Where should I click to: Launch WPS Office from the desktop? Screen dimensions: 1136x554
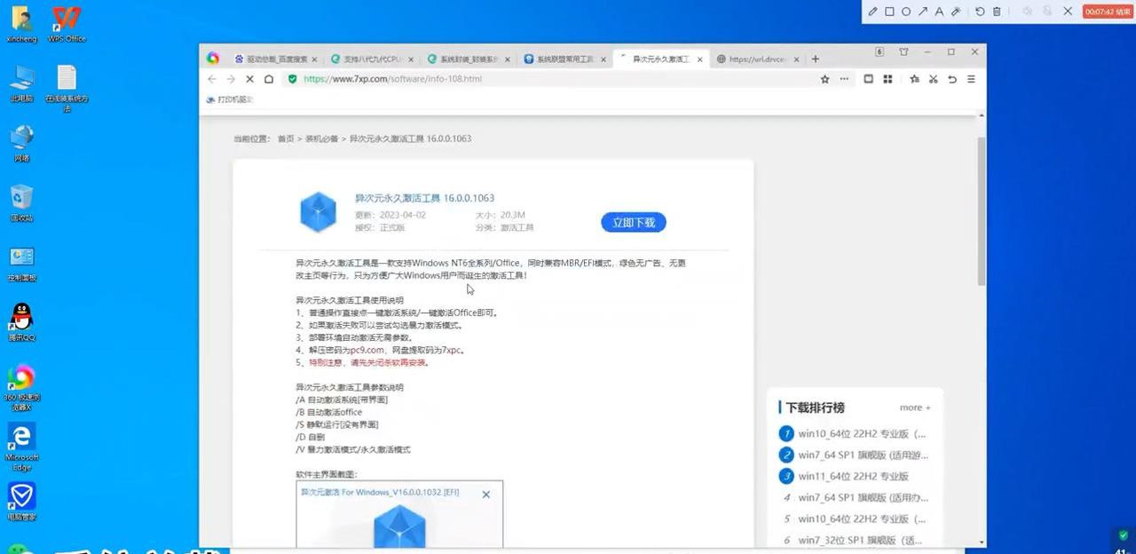coord(65,20)
